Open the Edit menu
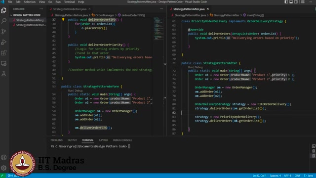This screenshot has height=178, width=316. [x=18, y=2]
